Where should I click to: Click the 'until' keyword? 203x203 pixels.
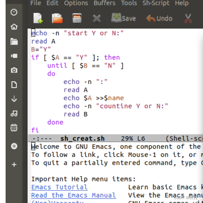(x=57, y=66)
